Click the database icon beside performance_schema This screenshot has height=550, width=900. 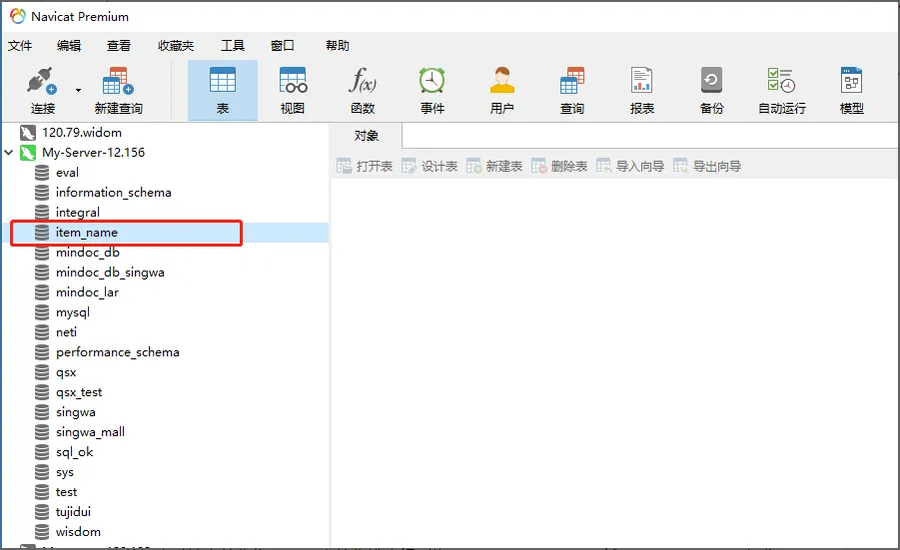[42, 352]
